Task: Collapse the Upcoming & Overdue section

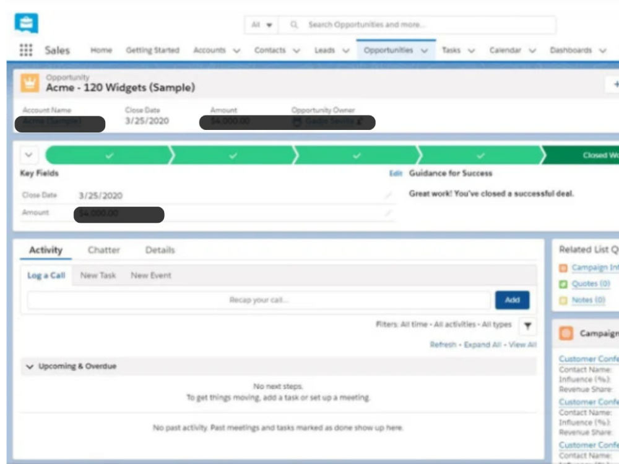Action: [x=30, y=366]
